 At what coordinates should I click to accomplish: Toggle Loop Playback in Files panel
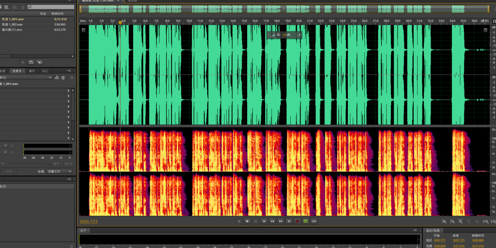(31, 62)
